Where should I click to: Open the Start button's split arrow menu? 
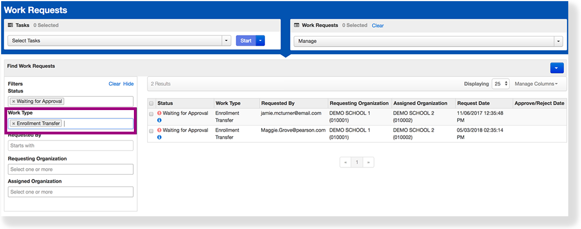(x=261, y=40)
